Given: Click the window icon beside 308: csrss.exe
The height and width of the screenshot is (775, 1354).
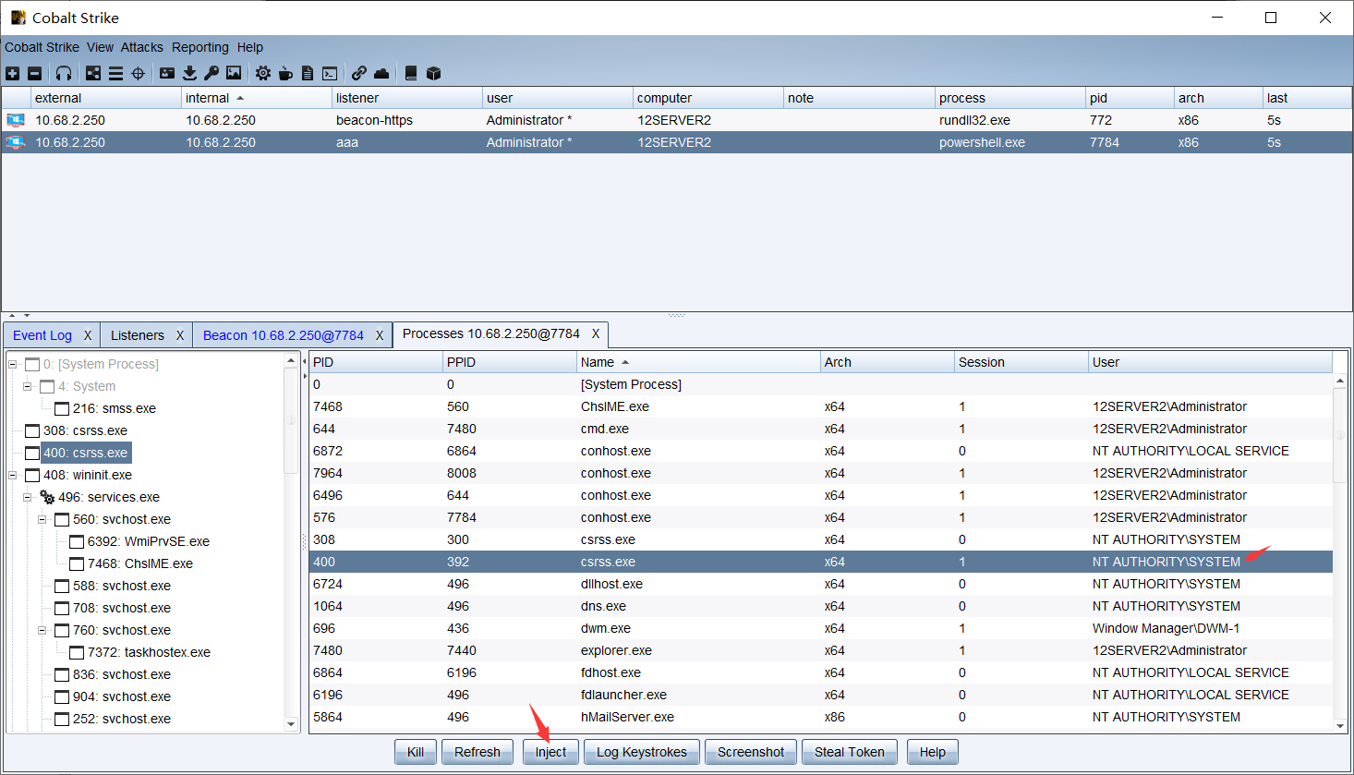Looking at the screenshot, I should pyautogui.click(x=32, y=430).
